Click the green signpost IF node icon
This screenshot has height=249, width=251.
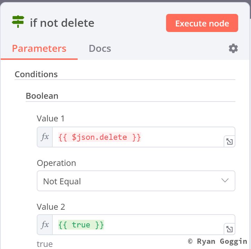tap(18, 22)
